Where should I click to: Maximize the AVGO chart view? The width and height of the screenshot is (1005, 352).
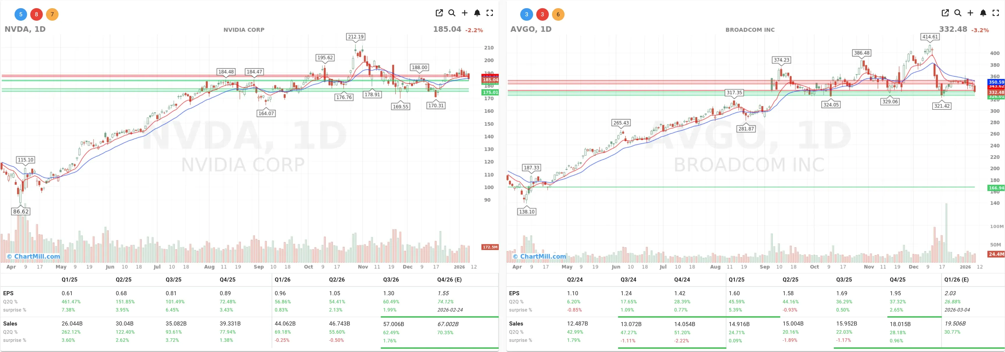point(996,13)
